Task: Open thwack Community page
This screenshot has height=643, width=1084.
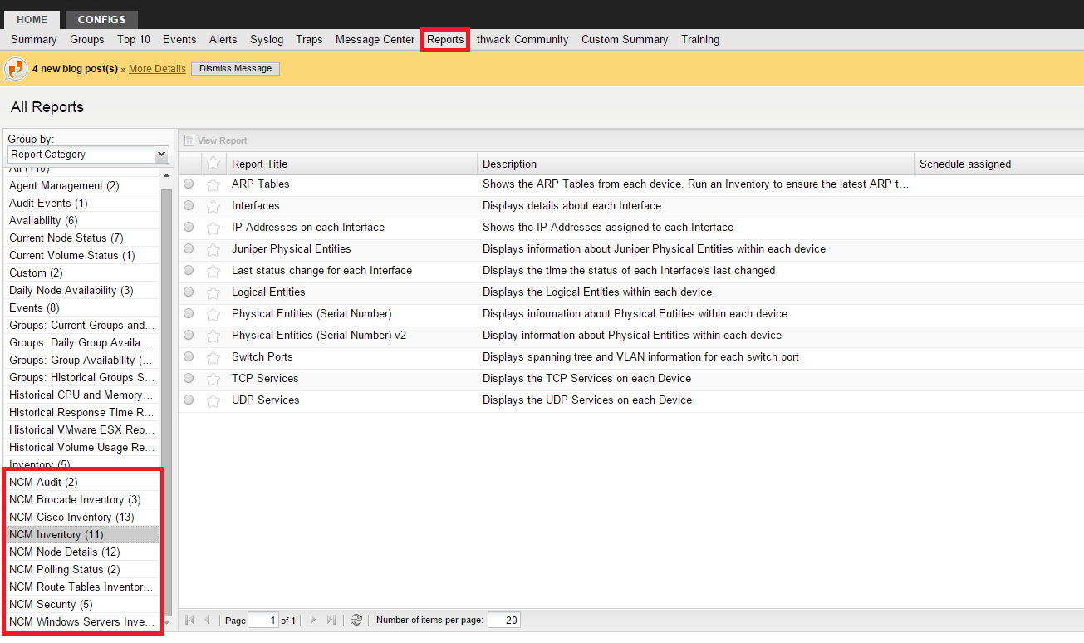Action: [x=522, y=40]
